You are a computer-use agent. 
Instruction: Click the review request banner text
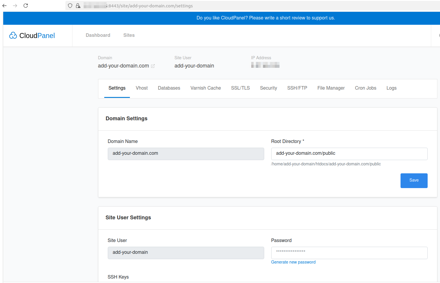click(x=266, y=18)
